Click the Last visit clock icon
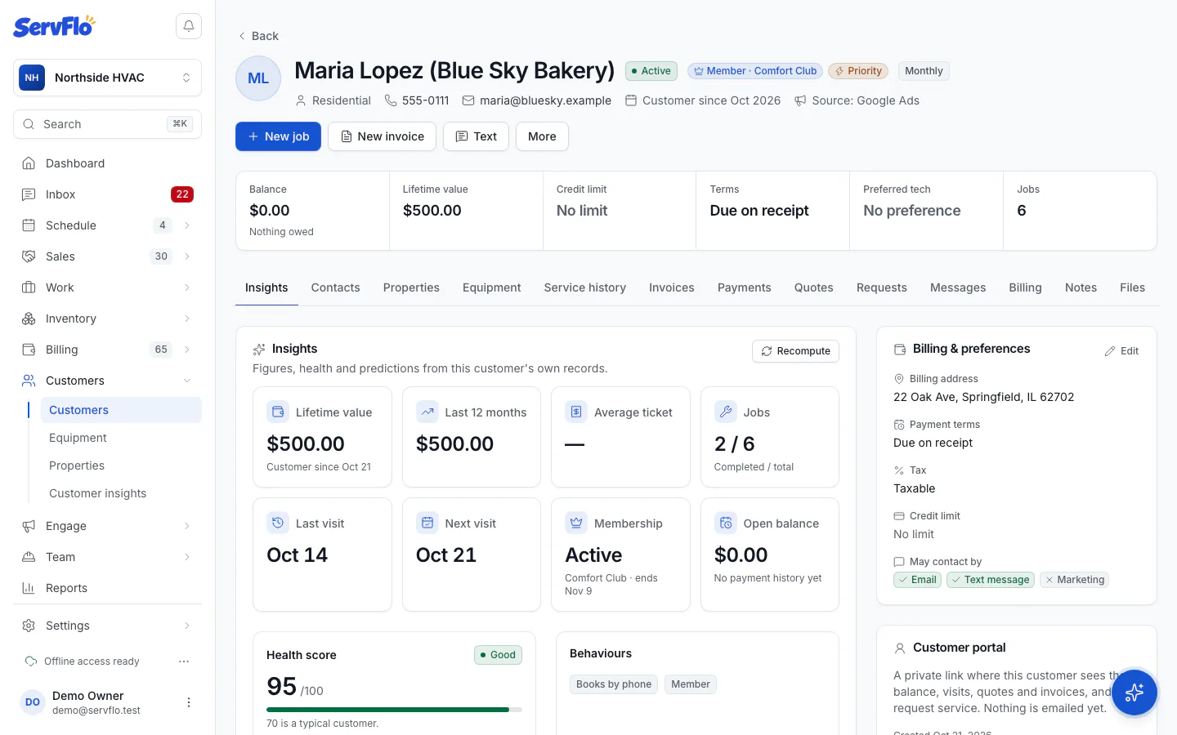This screenshot has height=735, width=1177. tap(278, 523)
